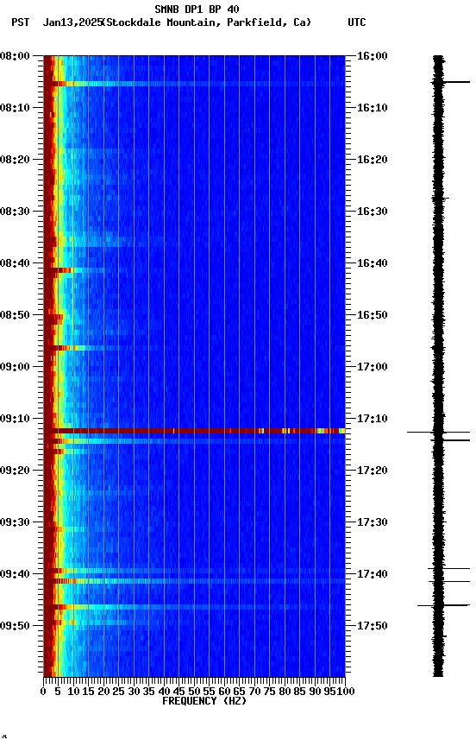Click the 08:50 PST time label
476x746 pixels.
coord(15,315)
